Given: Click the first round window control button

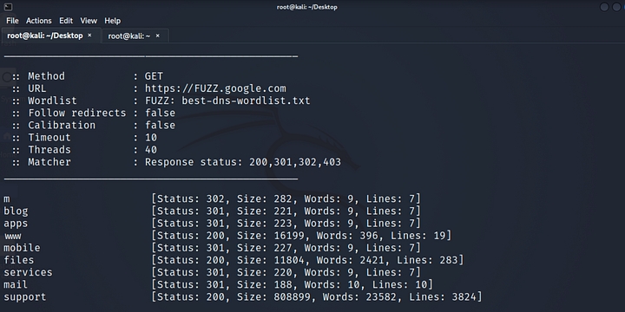Looking at the screenshot, I should [x=604, y=7].
